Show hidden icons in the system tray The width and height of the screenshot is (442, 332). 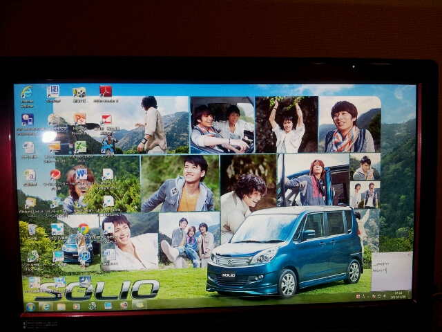click(x=368, y=297)
